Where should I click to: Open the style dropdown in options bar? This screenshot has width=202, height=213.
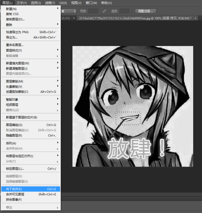coord(69,11)
